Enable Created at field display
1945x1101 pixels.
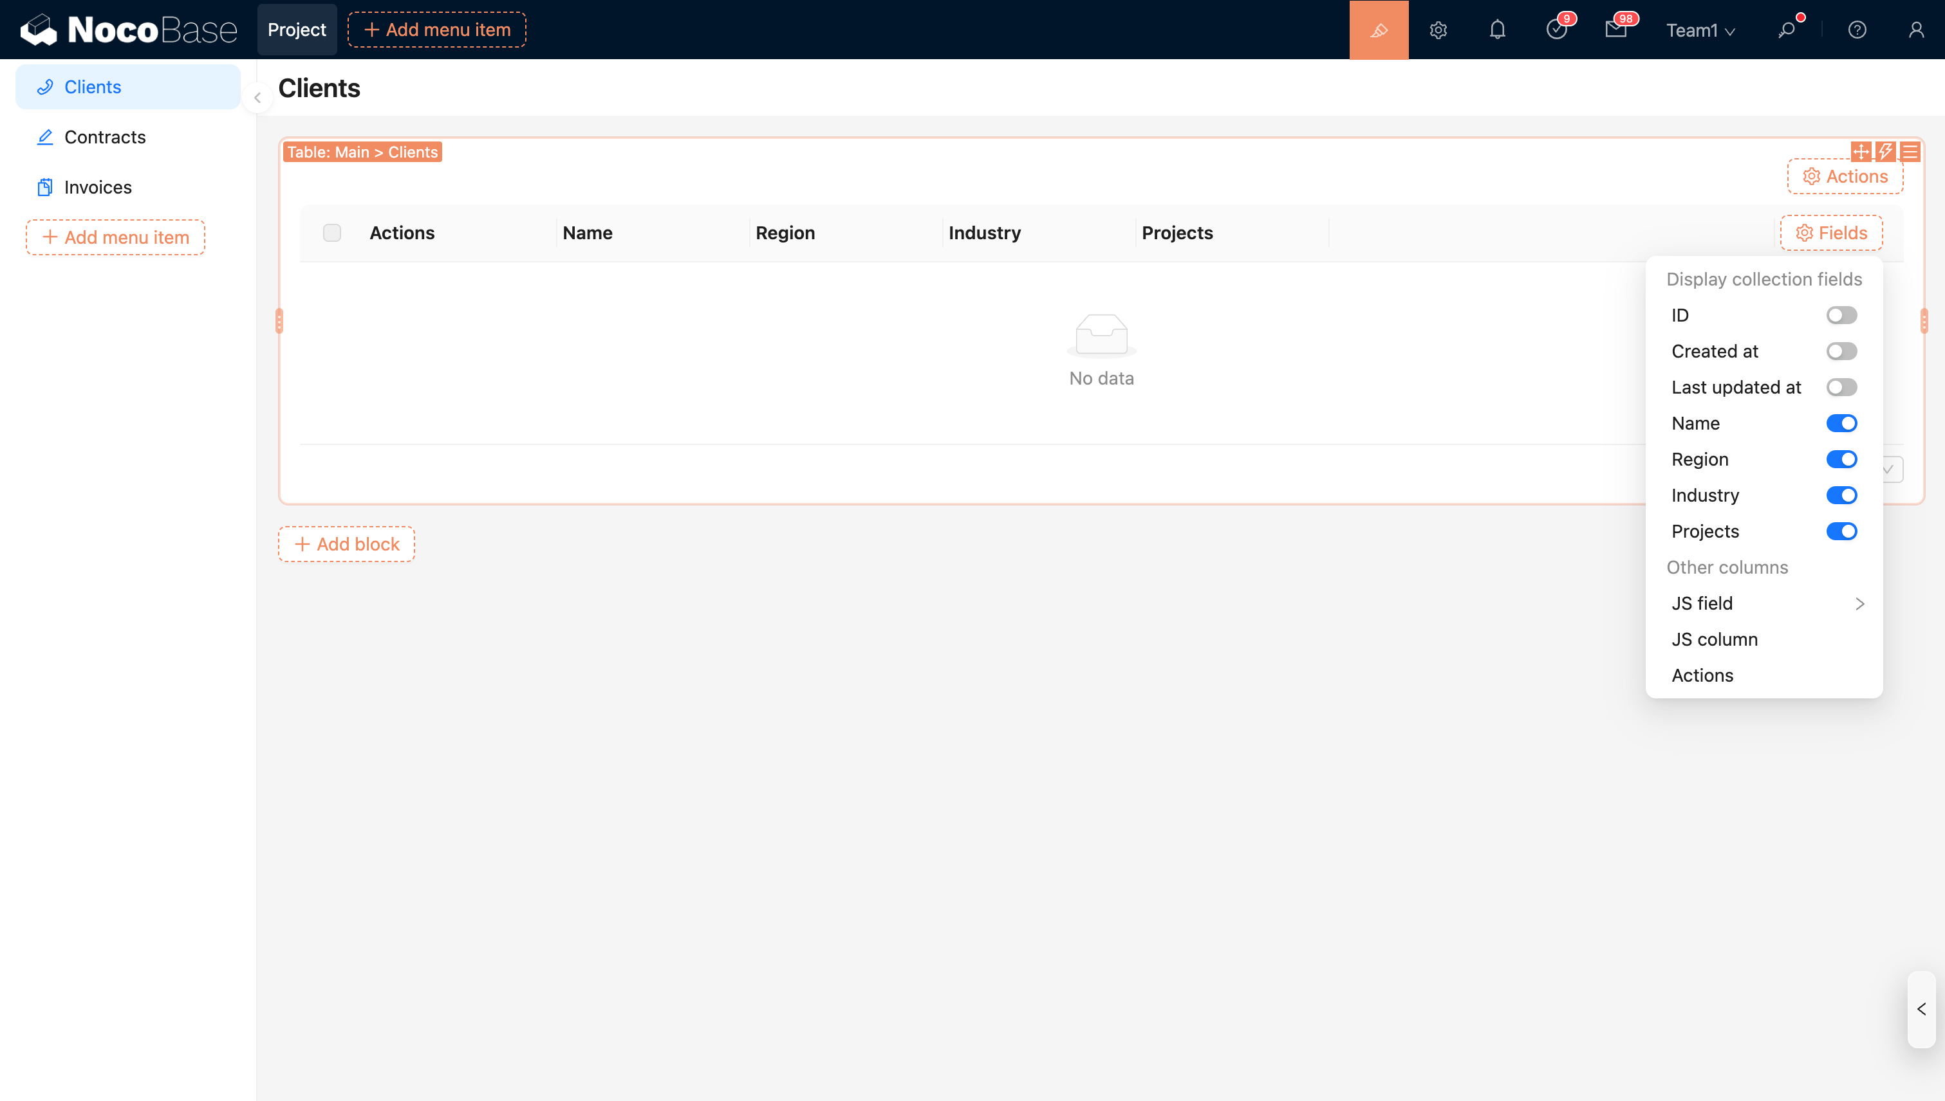(x=1841, y=351)
